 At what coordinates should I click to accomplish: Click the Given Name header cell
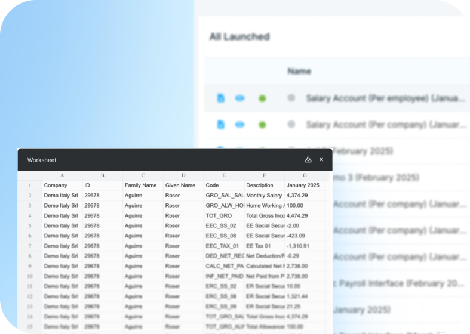pos(183,185)
